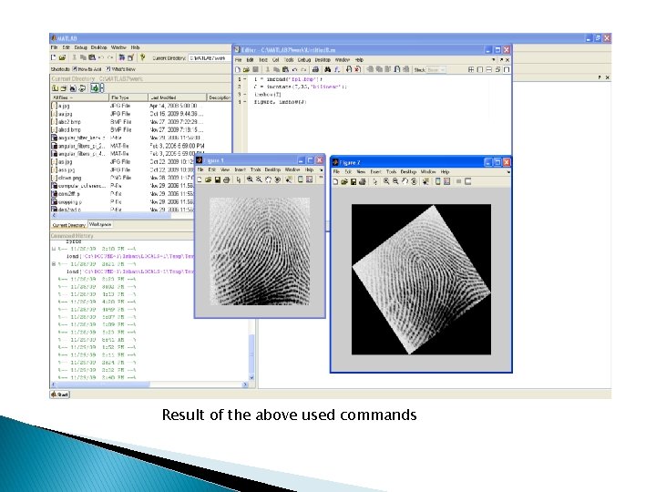656x492 pixels.
Task: Click Last Modified column header
Action: (178, 97)
